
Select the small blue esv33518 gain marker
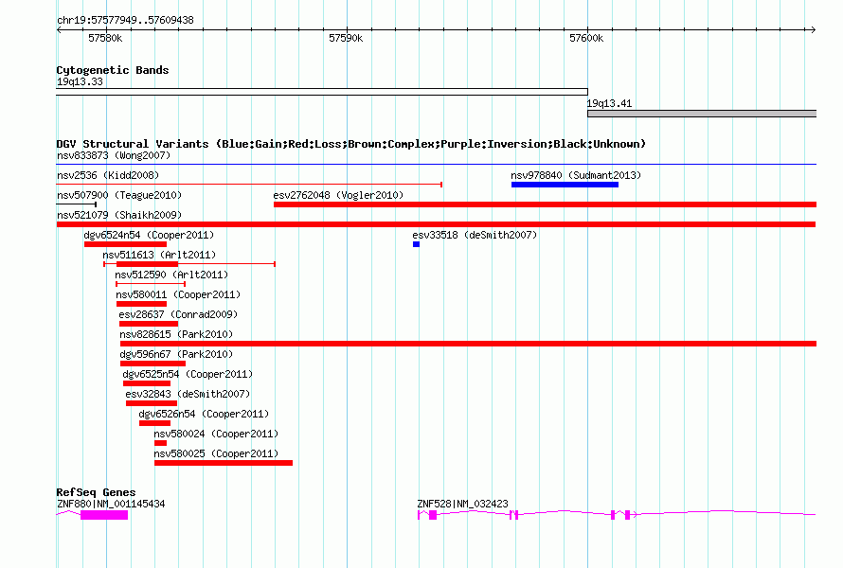(416, 244)
